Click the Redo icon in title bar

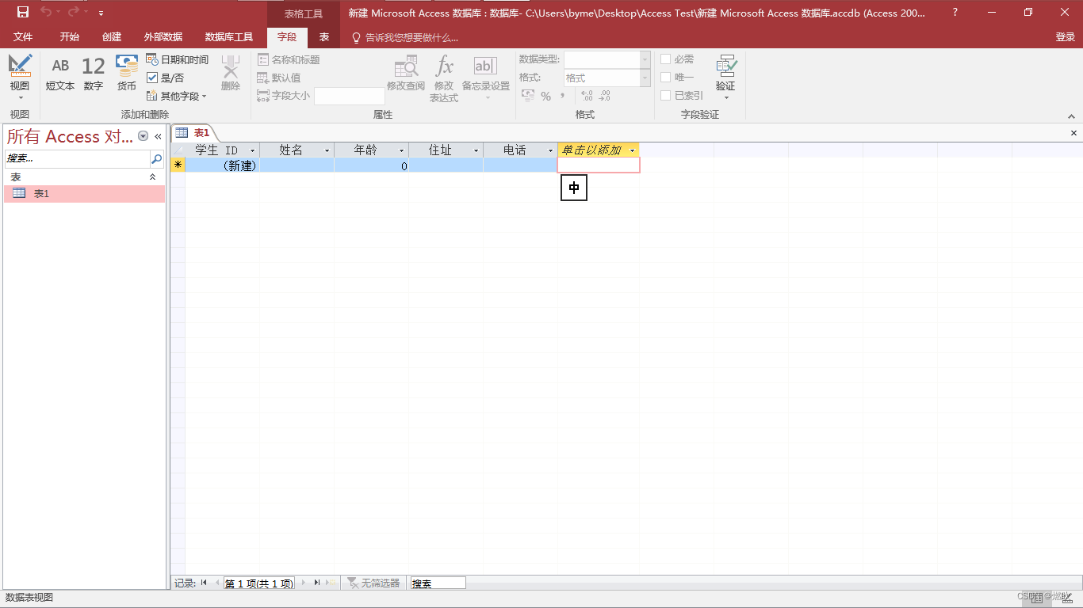pyautogui.click(x=74, y=12)
